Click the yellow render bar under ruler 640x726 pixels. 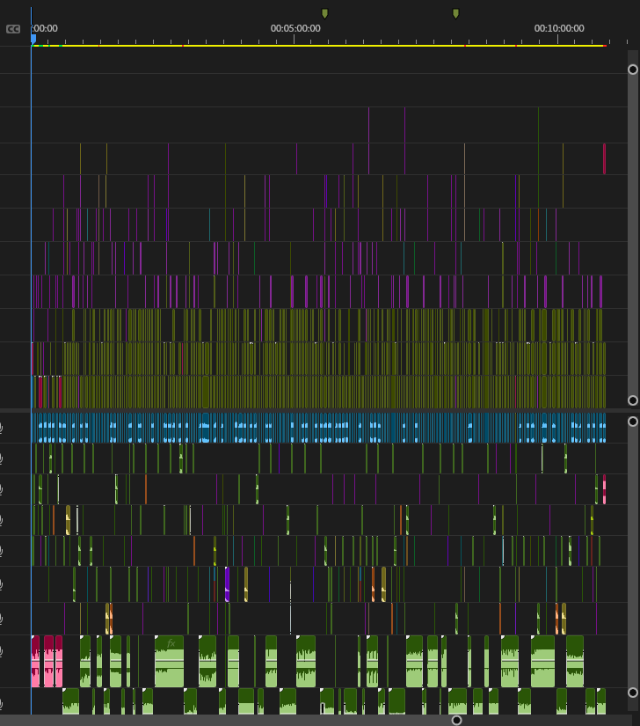318,46
